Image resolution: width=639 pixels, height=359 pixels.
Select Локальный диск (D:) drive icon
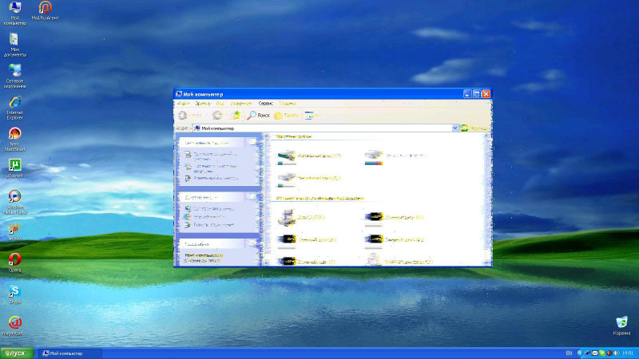click(374, 156)
